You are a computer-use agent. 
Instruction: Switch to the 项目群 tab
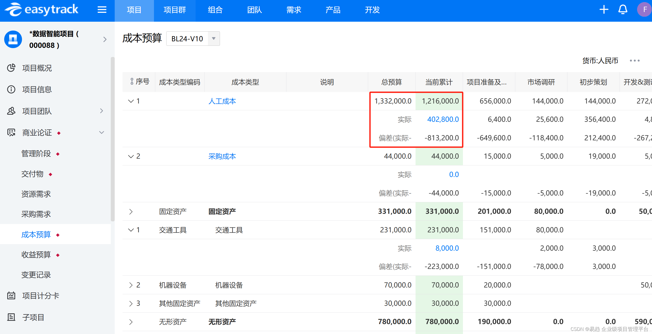point(175,10)
